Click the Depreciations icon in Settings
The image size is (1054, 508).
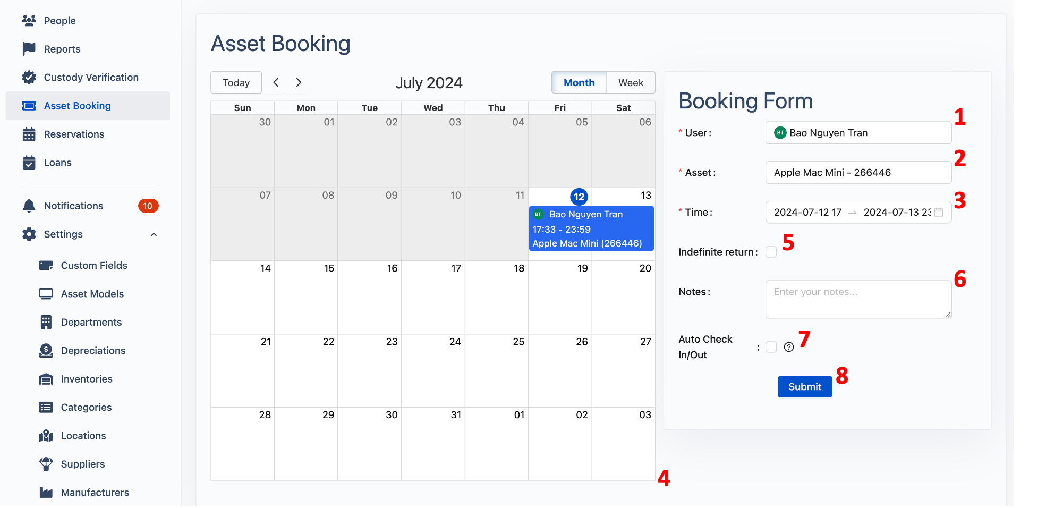click(46, 351)
